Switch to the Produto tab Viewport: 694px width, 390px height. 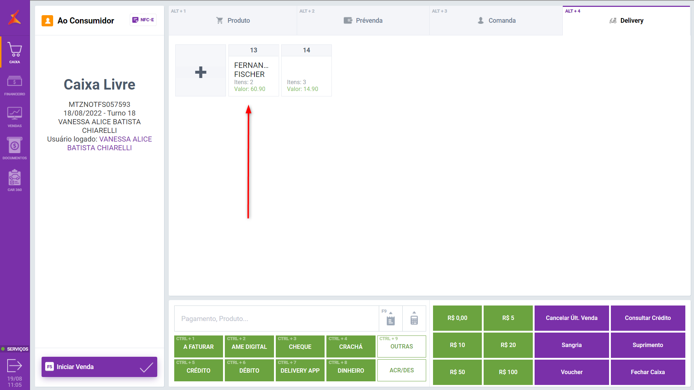(233, 21)
